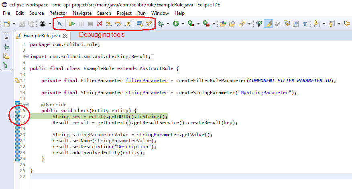The image size is (352, 189).
Task: Click the Terminate stop button
Action: point(90,24)
